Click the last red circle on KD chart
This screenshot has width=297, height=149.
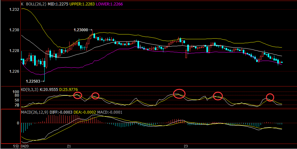tap(270, 97)
